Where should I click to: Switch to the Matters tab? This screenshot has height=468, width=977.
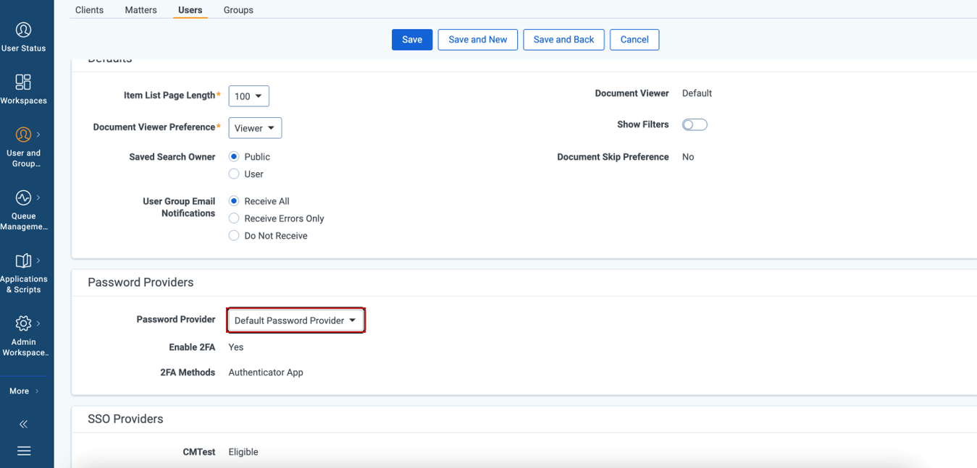point(141,10)
